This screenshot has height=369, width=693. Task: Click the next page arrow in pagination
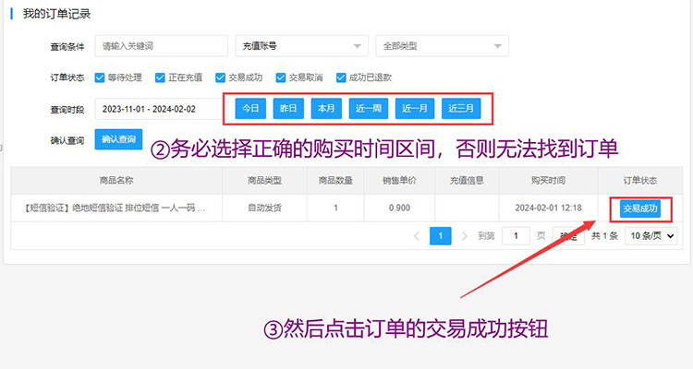tap(465, 236)
